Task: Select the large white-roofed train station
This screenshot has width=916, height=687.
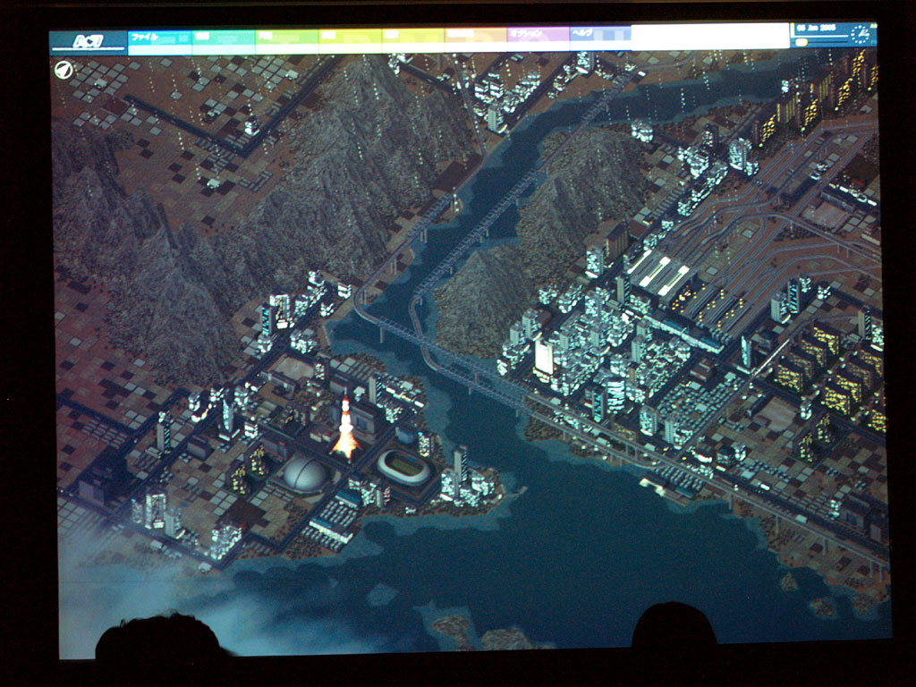Action: point(660,274)
